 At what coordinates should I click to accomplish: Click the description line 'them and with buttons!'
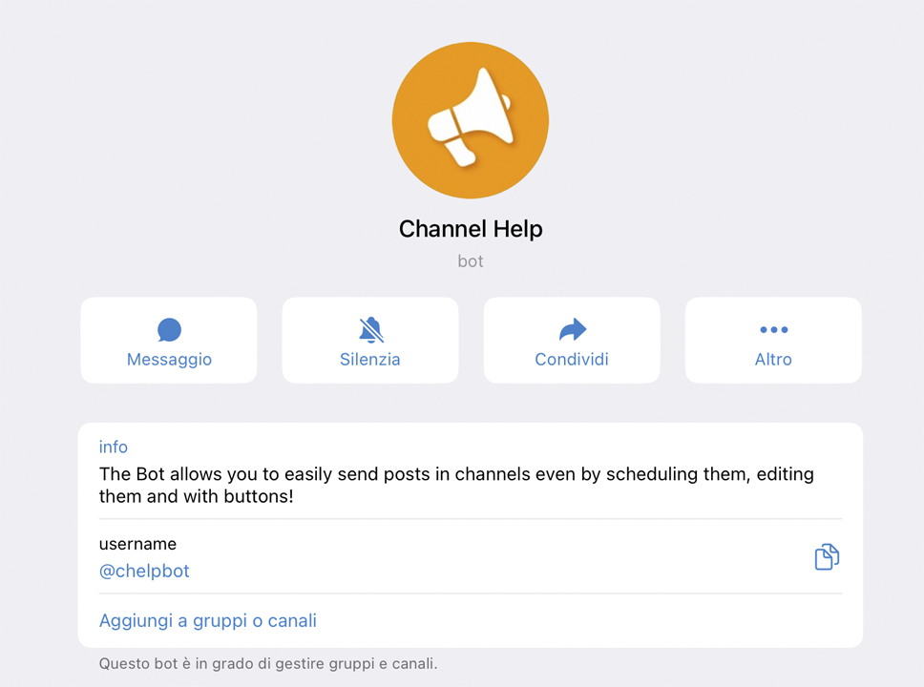coord(196,497)
